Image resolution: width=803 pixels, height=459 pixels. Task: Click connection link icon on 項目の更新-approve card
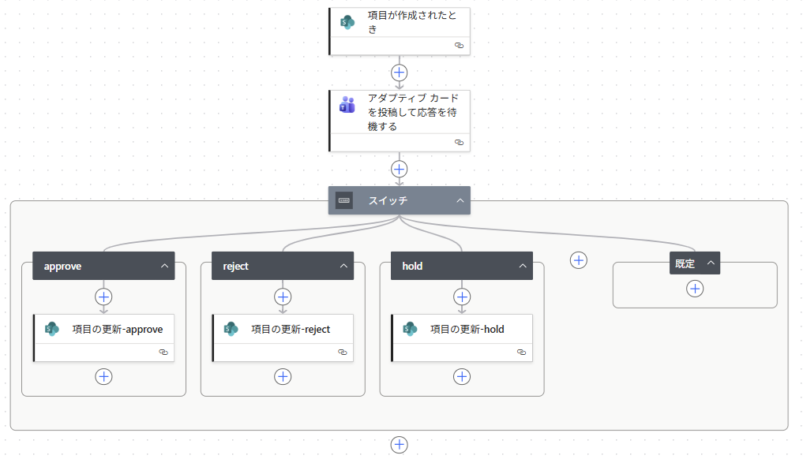(163, 353)
